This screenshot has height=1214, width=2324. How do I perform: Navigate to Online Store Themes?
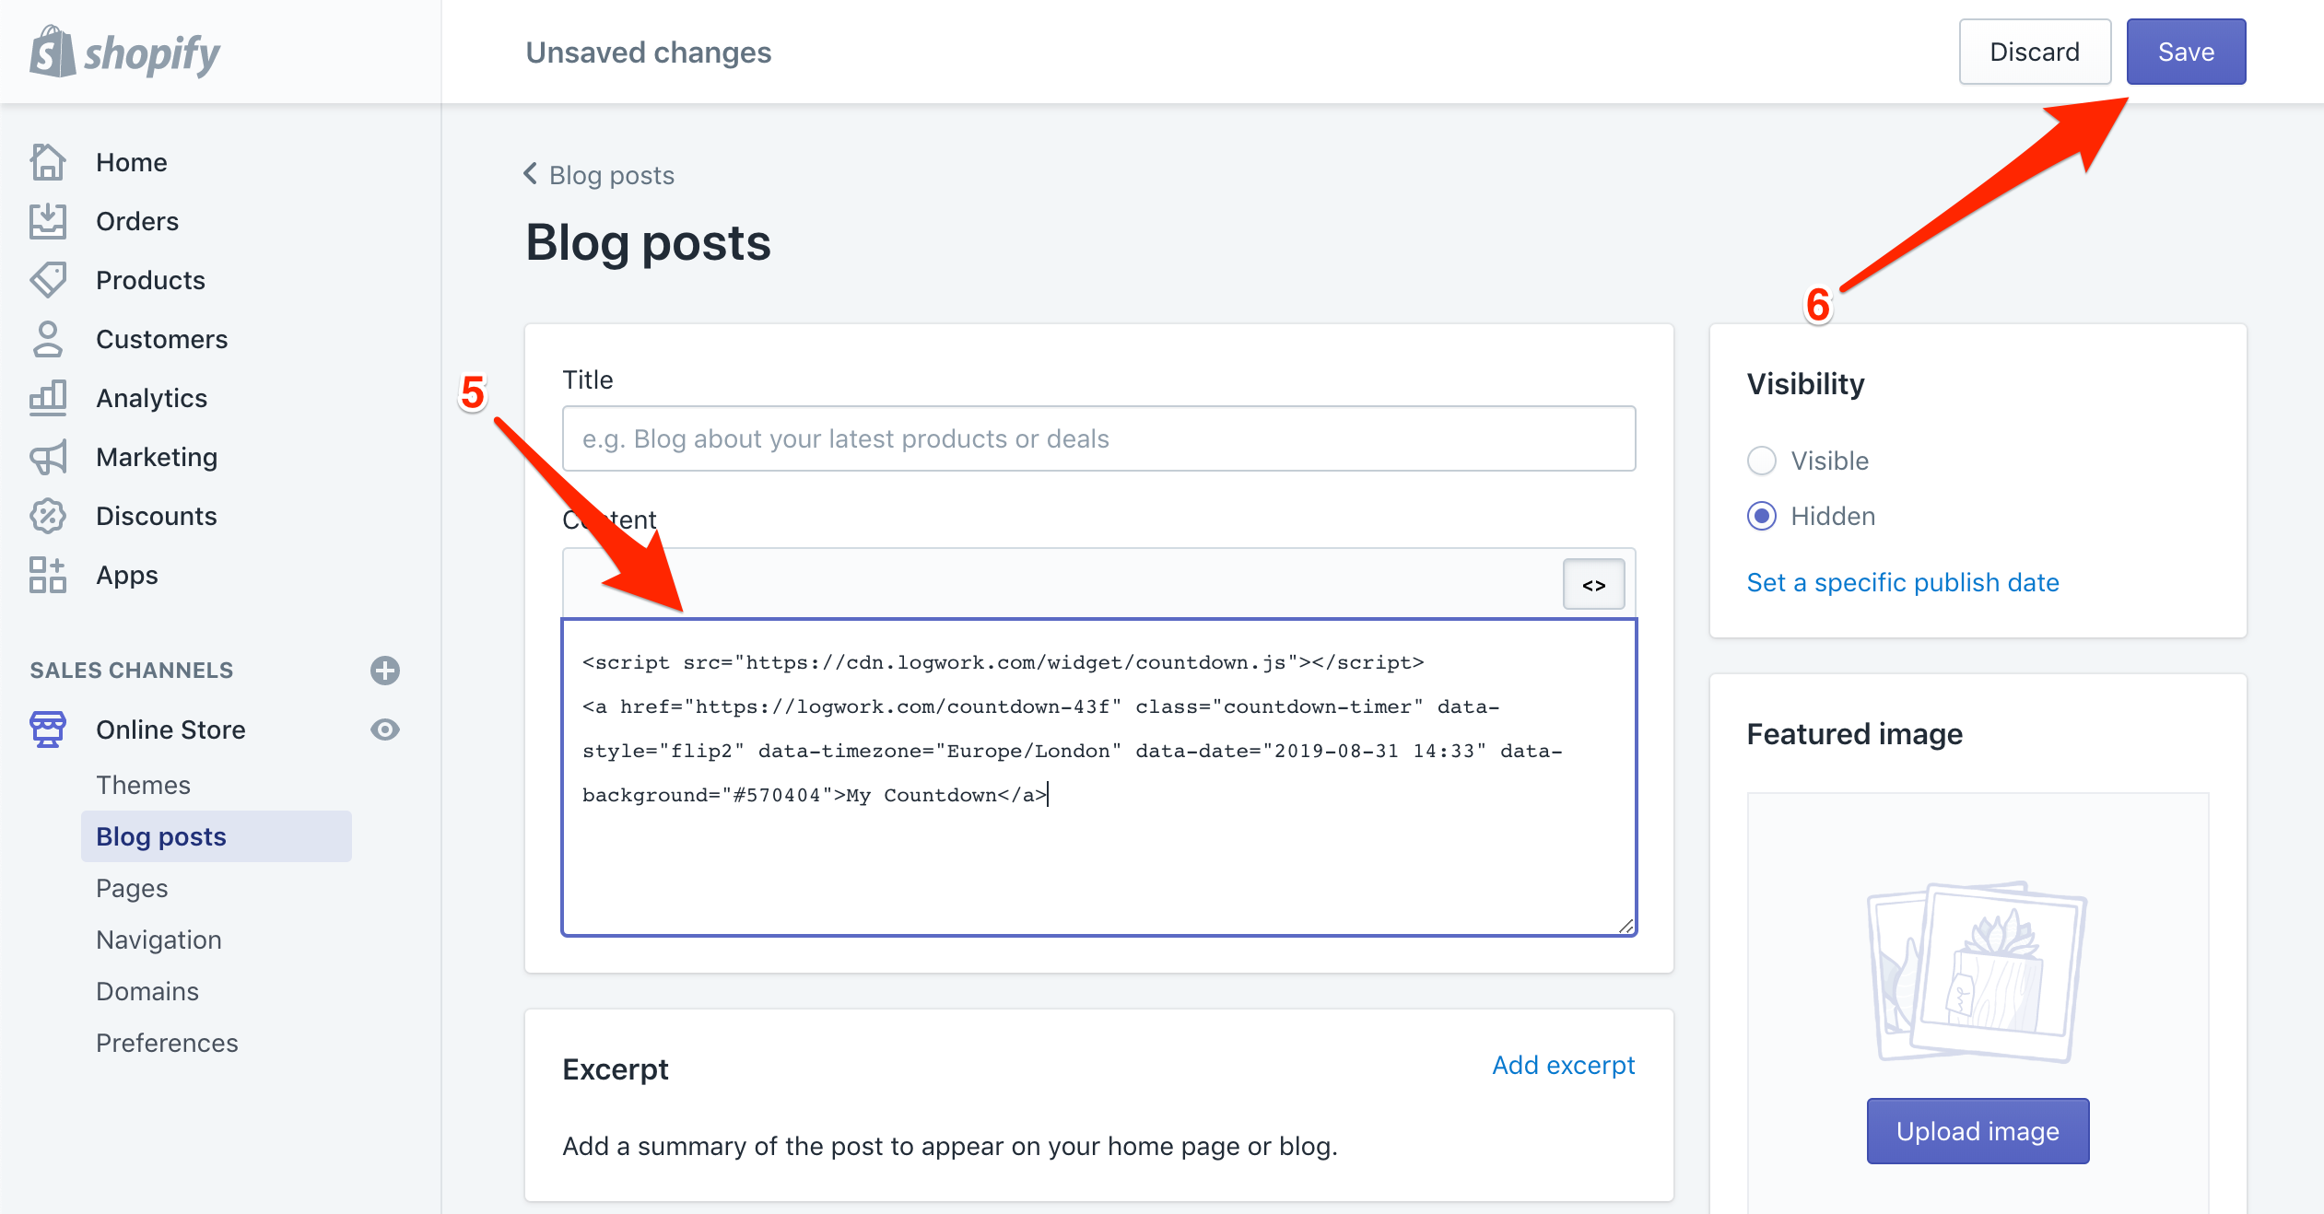pos(141,784)
